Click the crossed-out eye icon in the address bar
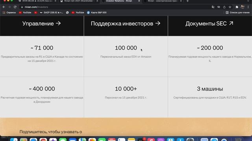Screen dimensions: 252x141 coord(219,7)
